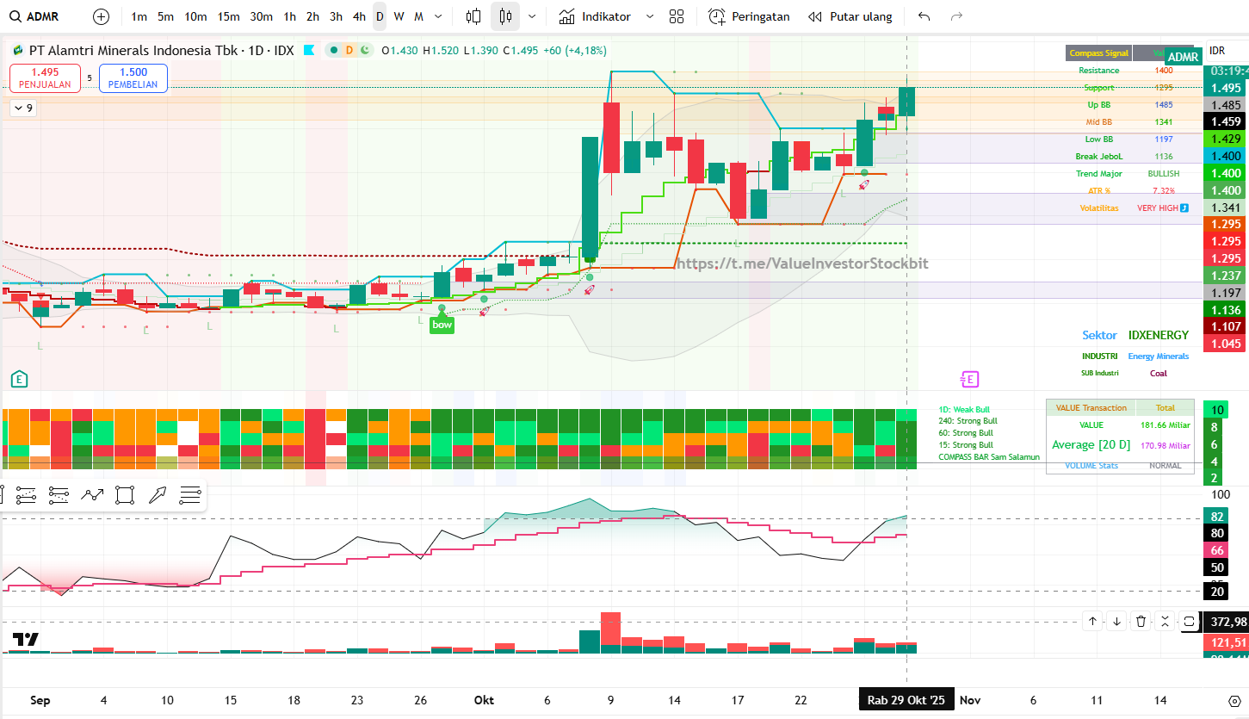1249x719 pixels.
Task: Click the Energy Minerals industry text
Action: pos(1159,356)
